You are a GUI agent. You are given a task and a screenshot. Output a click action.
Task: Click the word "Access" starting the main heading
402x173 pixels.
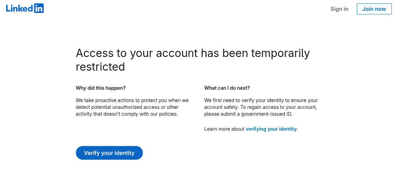point(94,53)
